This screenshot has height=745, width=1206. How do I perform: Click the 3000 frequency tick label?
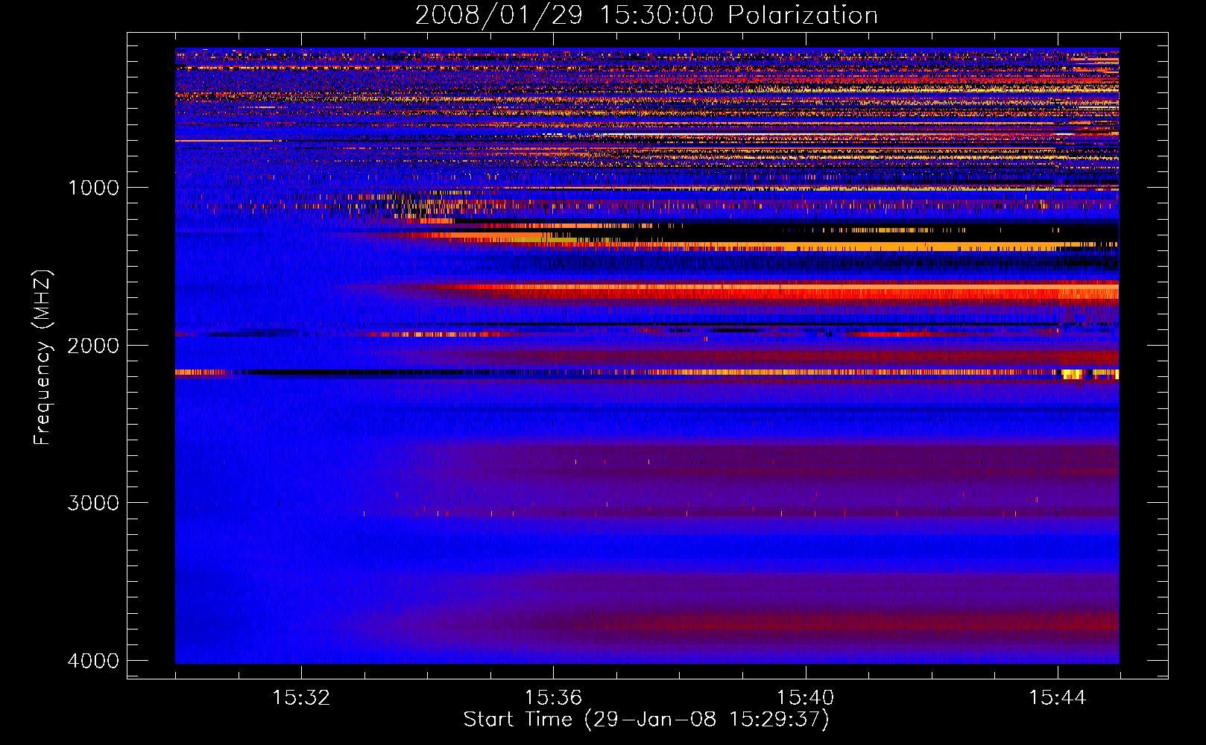pyautogui.click(x=93, y=503)
